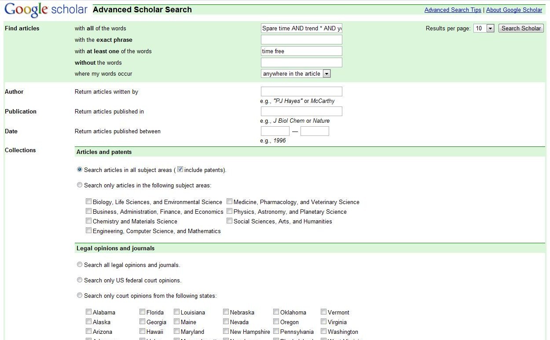Check the Maryland checkbox
Viewport: 550px width, 340px height.
(x=177, y=331)
